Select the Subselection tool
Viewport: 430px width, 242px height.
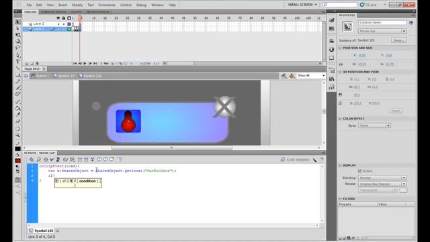[18, 28]
